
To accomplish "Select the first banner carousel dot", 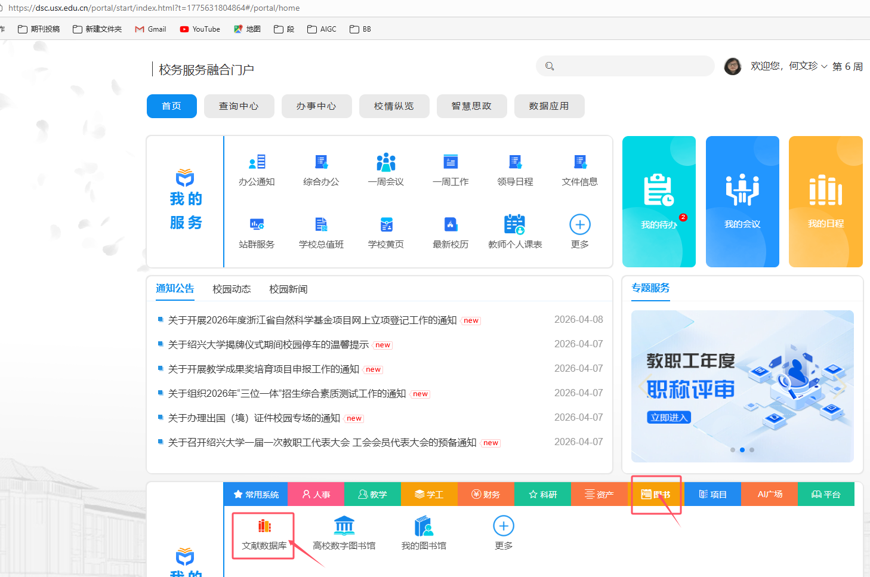I will [x=733, y=450].
